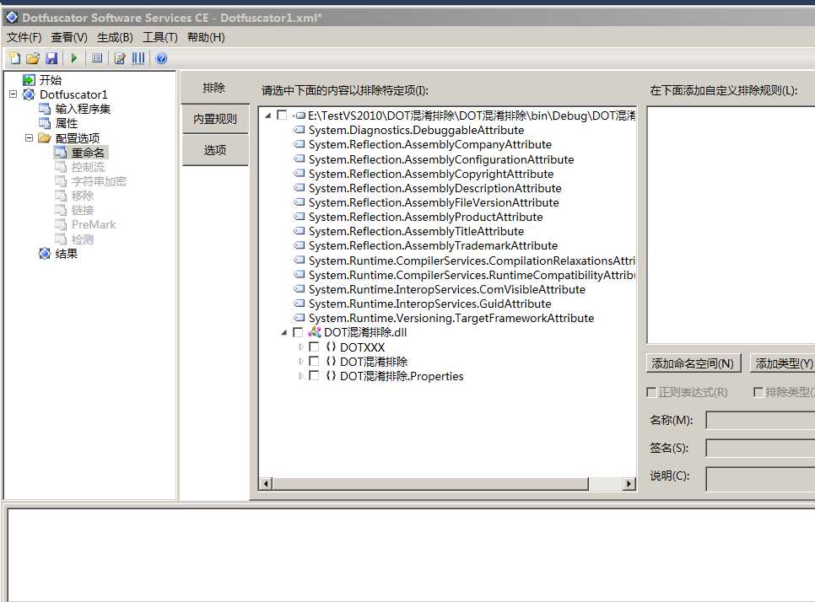Click the edit notepad toolbar icon

[120, 58]
